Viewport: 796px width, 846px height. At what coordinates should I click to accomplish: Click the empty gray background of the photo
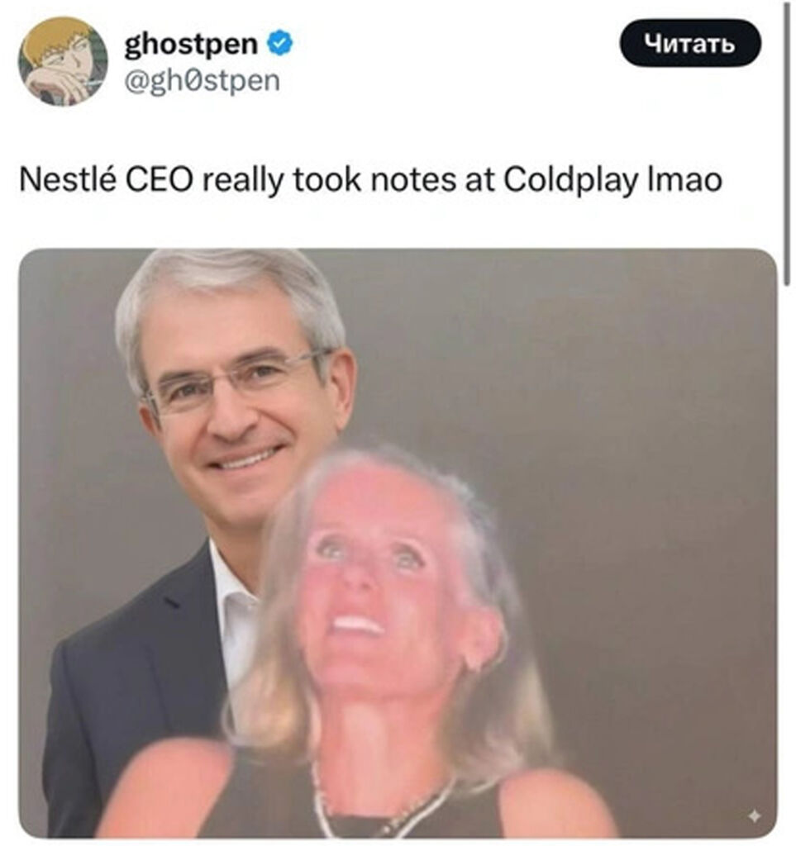pyautogui.click(x=621, y=431)
